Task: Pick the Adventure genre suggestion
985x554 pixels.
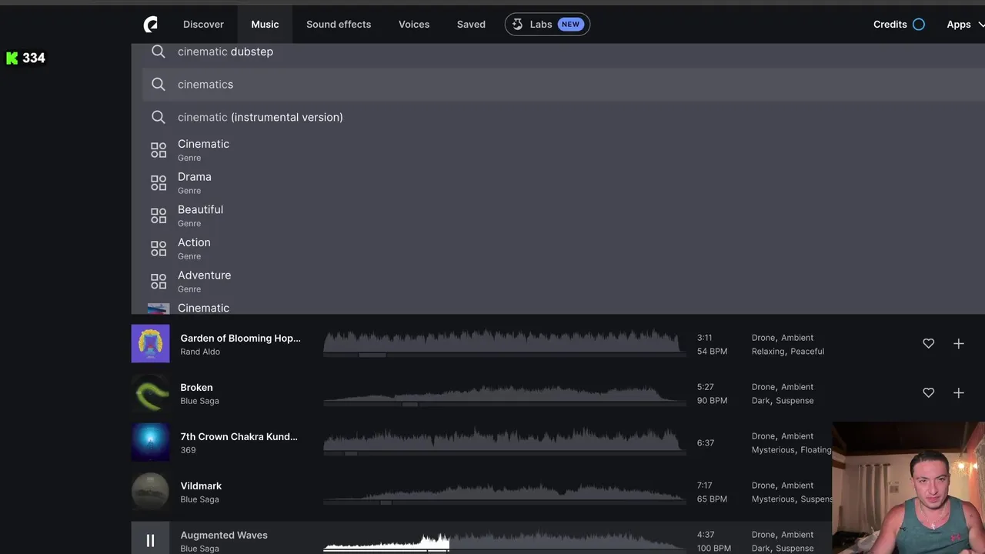Action: tap(204, 281)
